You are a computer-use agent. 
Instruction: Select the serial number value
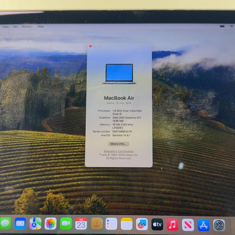pos(122,132)
